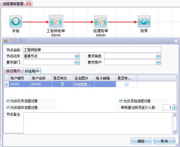Select the 开始 start node icon
This screenshot has width=180, height=147.
16,22
